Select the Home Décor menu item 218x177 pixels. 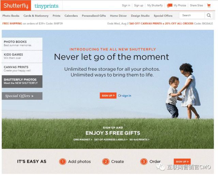(118, 16)
